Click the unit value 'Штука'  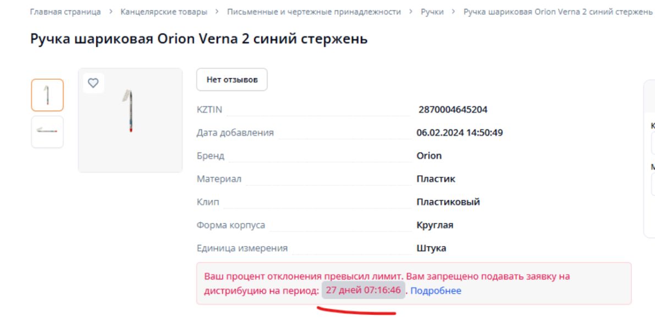point(431,248)
